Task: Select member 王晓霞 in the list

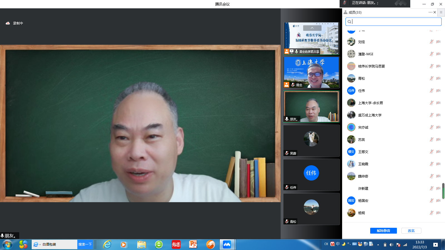Action: point(363,164)
